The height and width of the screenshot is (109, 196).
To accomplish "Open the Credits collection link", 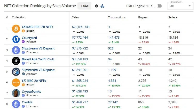I will (27, 102).
